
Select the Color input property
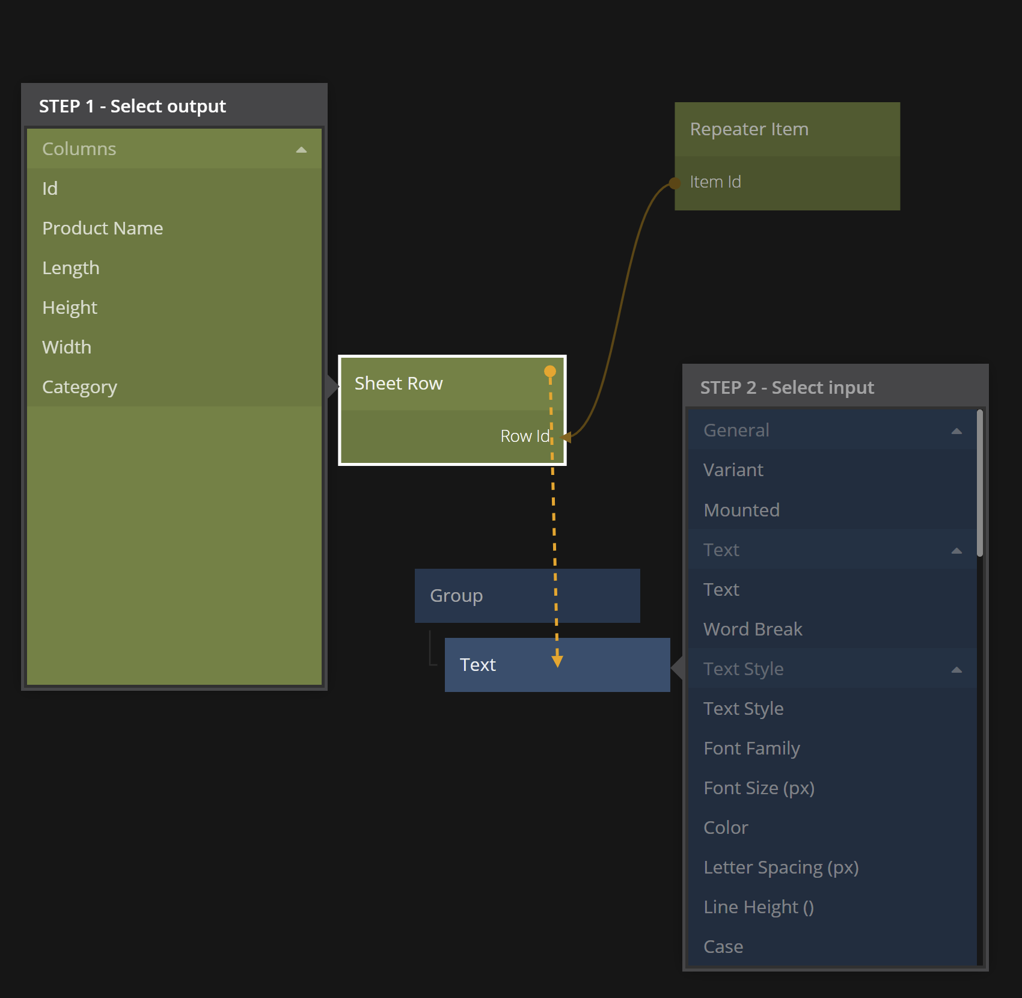click(726, 828)
